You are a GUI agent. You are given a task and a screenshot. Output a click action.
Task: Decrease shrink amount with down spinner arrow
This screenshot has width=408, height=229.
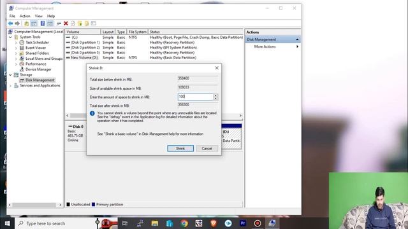point(215,99)
